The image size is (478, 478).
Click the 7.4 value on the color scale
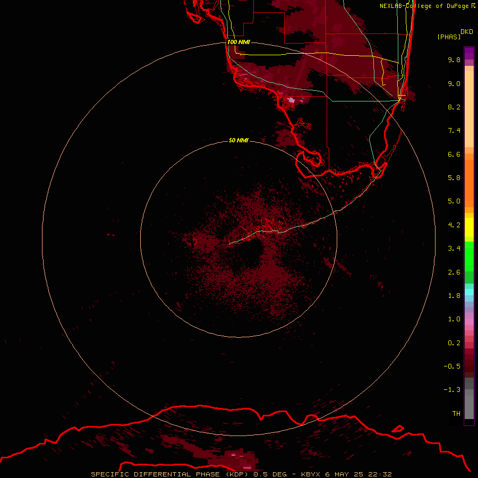tap(454, 131)
